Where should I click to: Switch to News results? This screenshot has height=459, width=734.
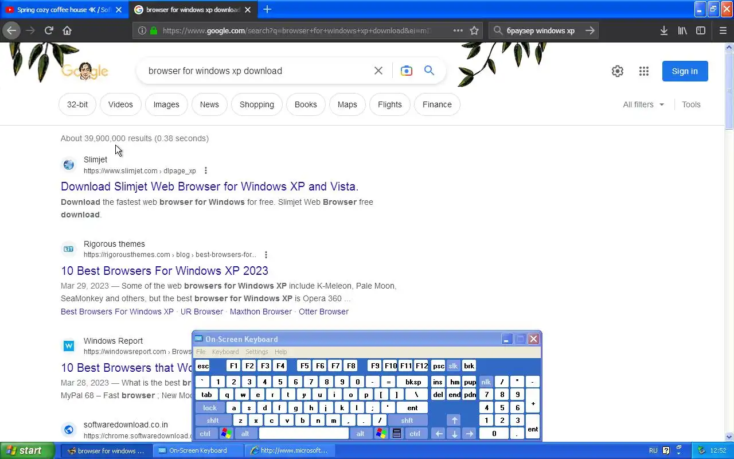tap(209, 104)
